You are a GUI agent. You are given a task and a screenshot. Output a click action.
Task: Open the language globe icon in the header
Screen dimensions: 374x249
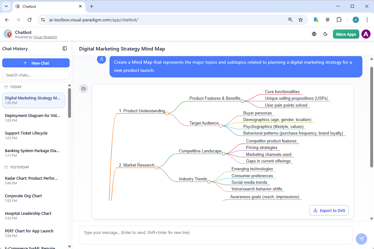point(314,34)
